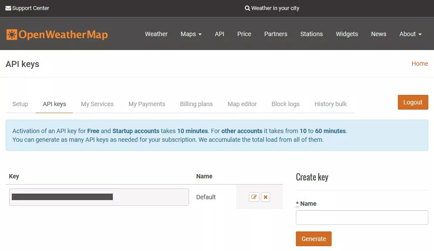The image size is (434, 251).
Task: Click the Create key heading
Action: (312, 177)
